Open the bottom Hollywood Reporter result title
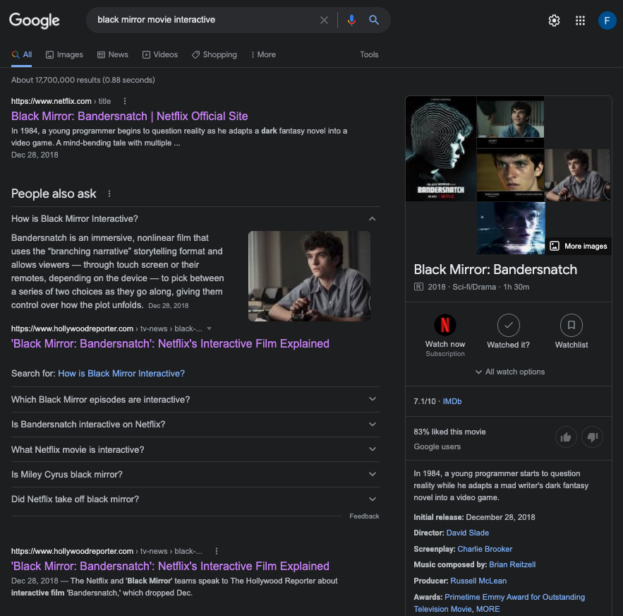Screen dimensions: 623x616 pyautogui.click(x=170, y=567)
